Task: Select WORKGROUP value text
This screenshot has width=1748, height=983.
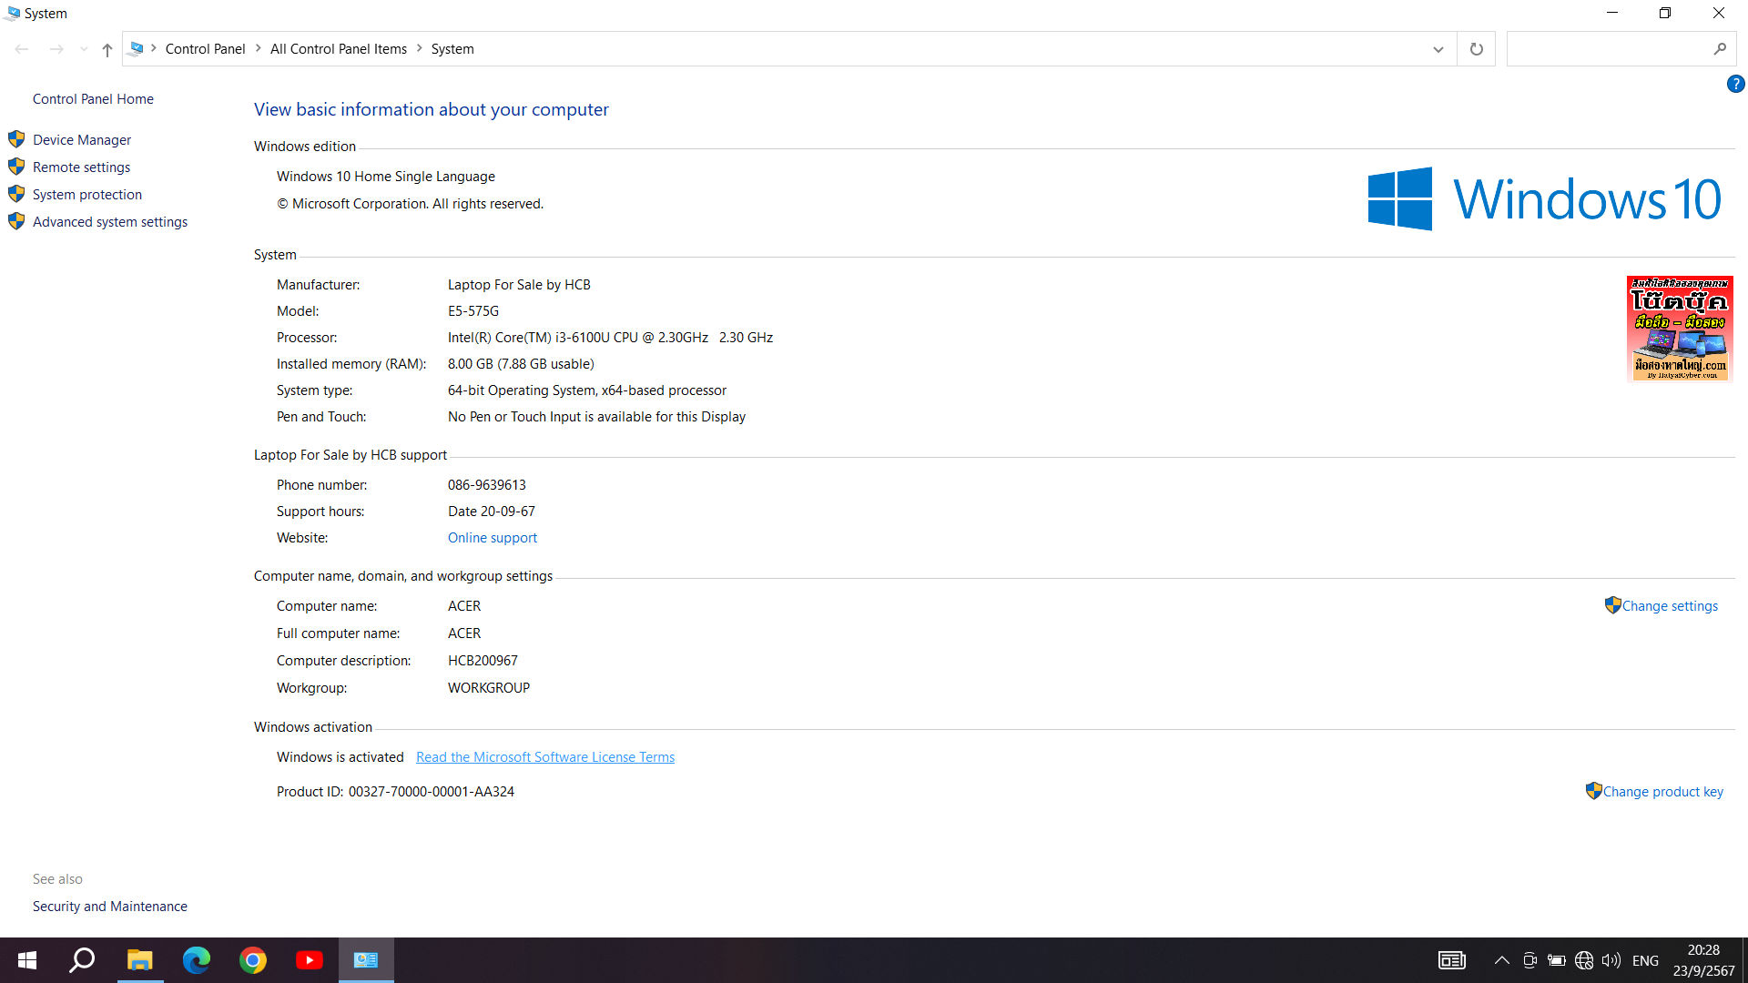Action: (489, 687)
